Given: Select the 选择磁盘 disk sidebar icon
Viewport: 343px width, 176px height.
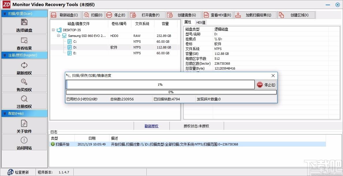Looking at the screenshot, I should pyautogui.click(x=24, y=22).
